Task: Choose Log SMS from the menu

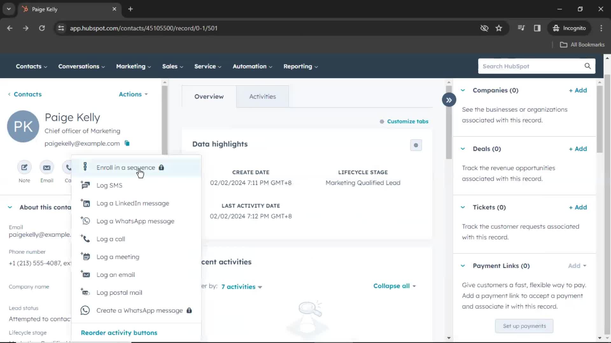Action: (136, 185)
